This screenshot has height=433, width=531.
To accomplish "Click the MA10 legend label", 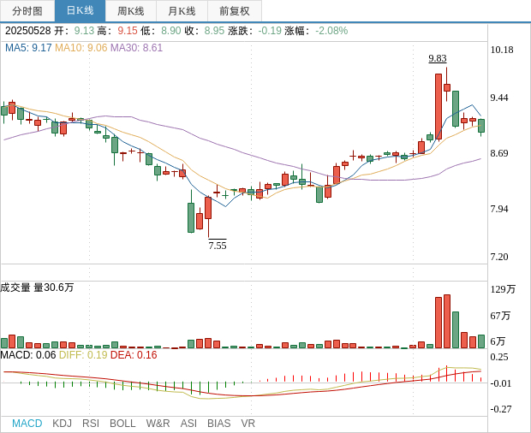I will click(81, 48).
